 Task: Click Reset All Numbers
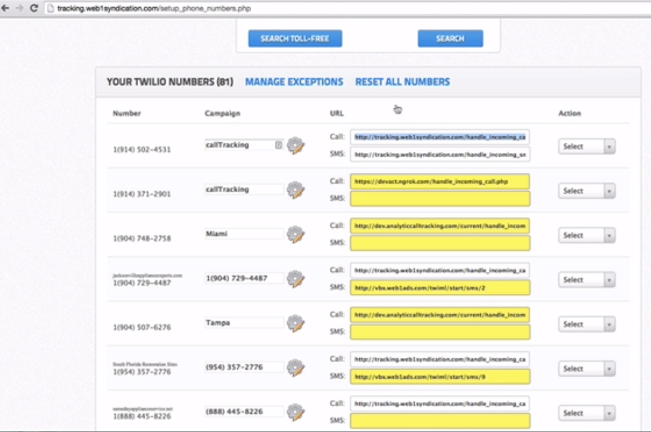(x=402, y=81)
